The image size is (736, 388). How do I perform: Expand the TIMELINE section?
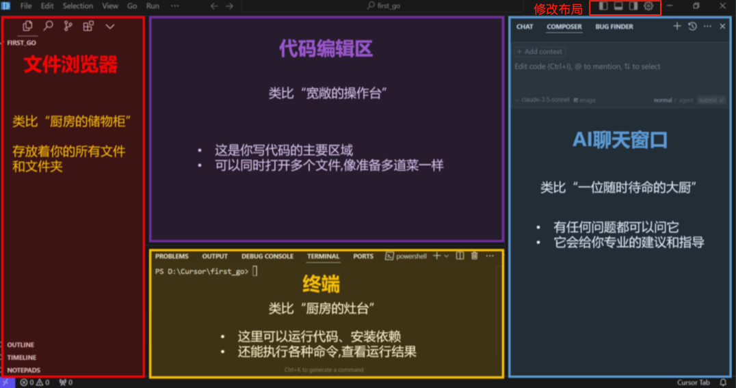coord(22,357)
